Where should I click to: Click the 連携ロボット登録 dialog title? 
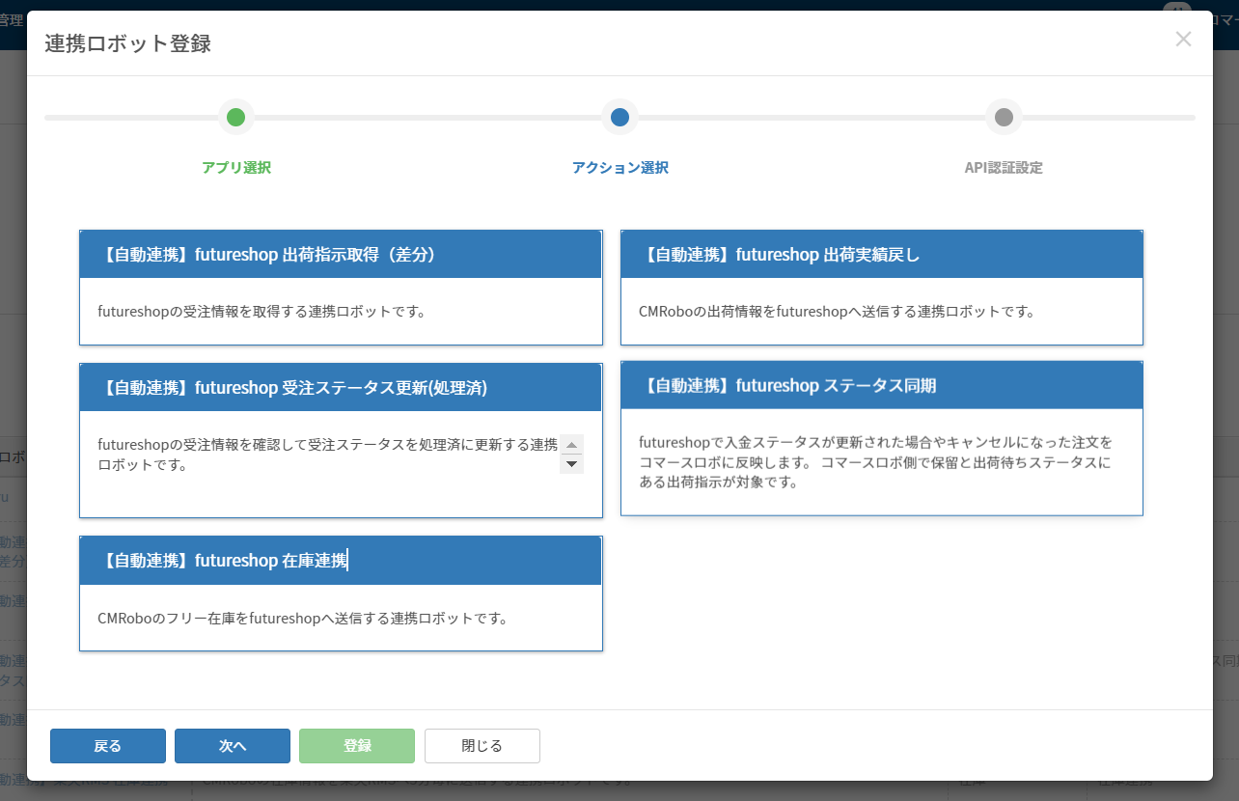point(127,43)
